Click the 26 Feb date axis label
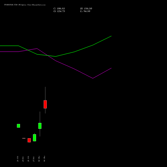167x167 pixels. [x=28, y=159]
